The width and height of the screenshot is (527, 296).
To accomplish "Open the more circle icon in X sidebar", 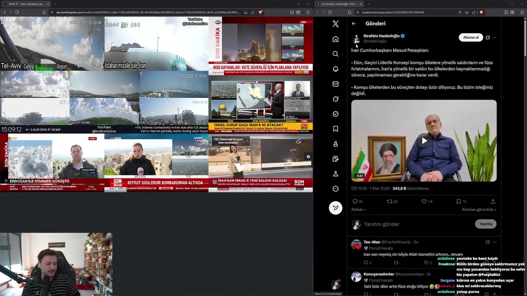I will point(336,189).
